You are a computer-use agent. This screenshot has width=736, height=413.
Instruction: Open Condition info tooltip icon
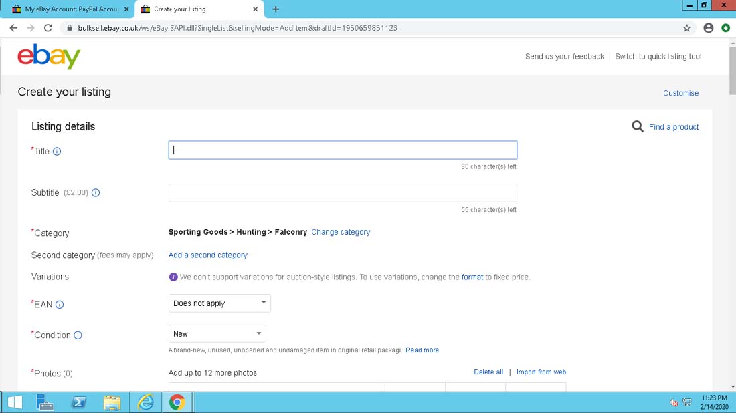click(x=78, y=335)
